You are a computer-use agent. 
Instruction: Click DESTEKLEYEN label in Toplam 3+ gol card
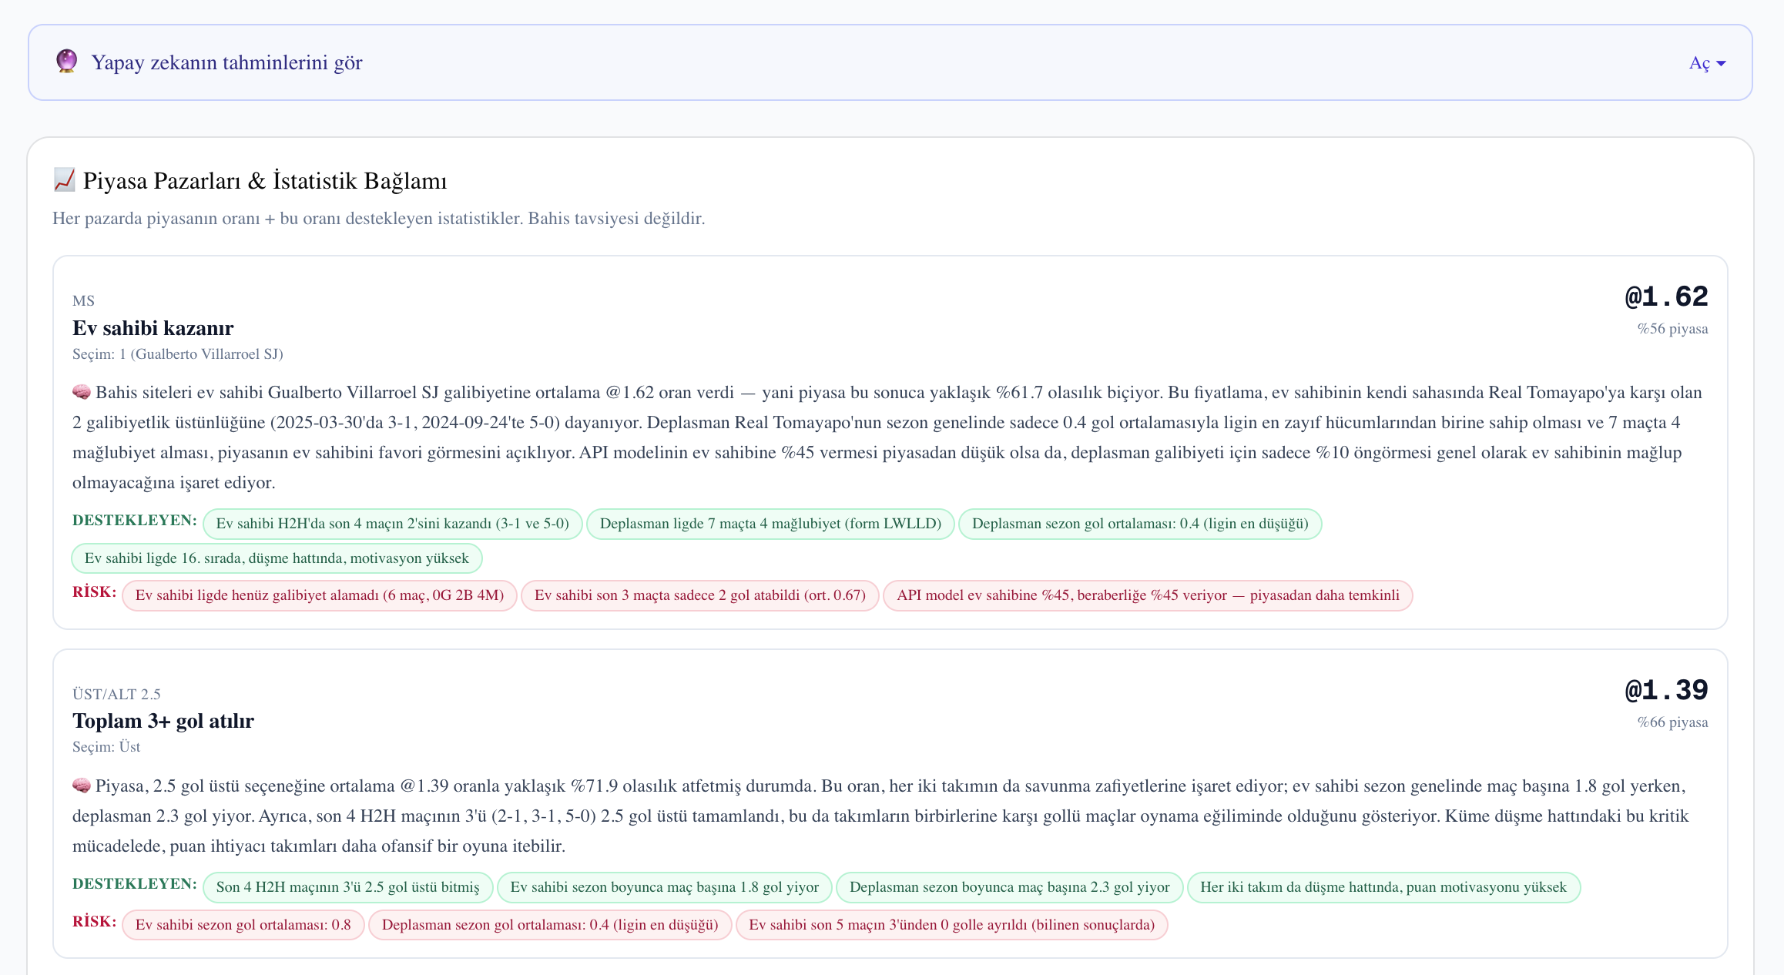135,884
